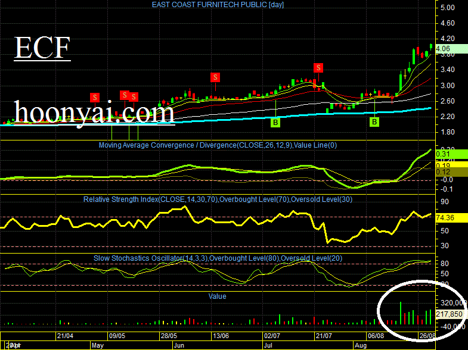This screenshot has width=468, height=350.
Task: Click the MACD value label 0.31
Action: click(x=451, y=154)
